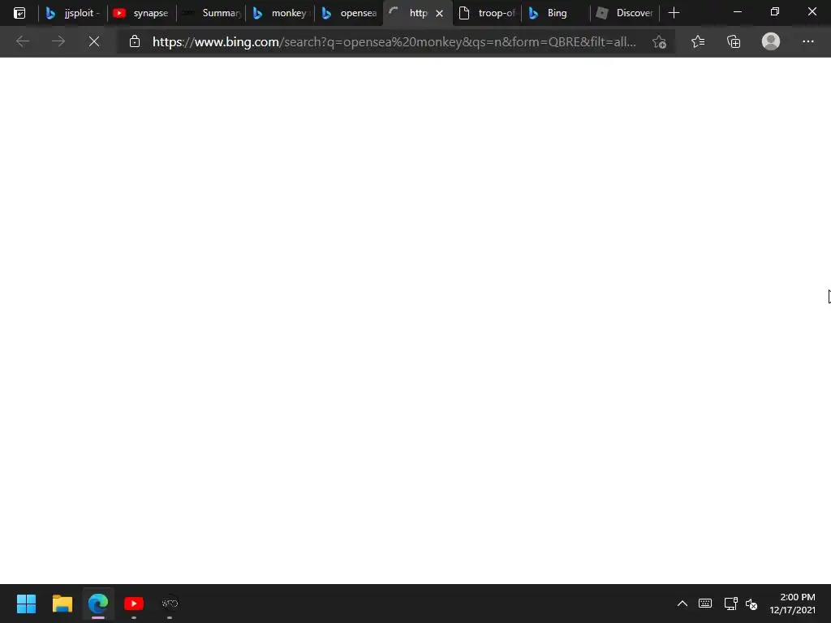831x623 pixels.
Task: Switch to the Summary tab
Action: pyautogui.click(x=211, y=13)
